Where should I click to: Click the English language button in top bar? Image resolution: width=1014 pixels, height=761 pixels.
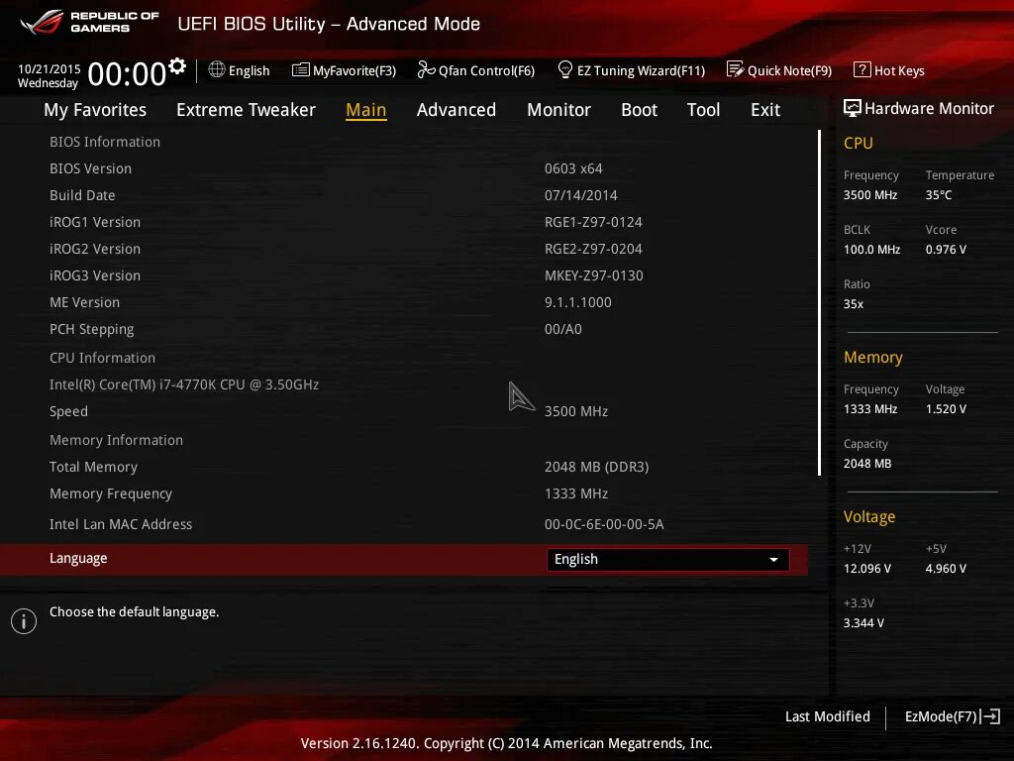[240, 70]
